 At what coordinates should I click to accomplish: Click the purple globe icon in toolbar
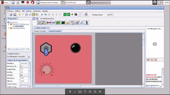[86, 15]
